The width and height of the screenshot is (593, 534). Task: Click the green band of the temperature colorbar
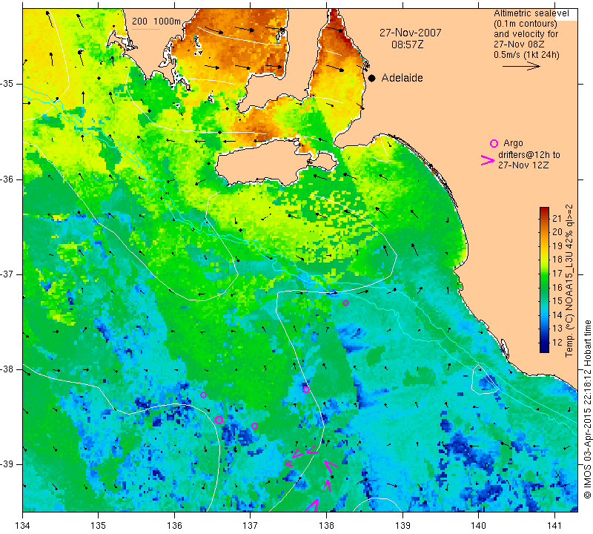544,282
